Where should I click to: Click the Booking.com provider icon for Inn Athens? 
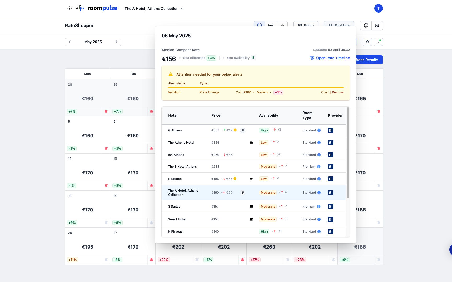[x=331, y=155]
